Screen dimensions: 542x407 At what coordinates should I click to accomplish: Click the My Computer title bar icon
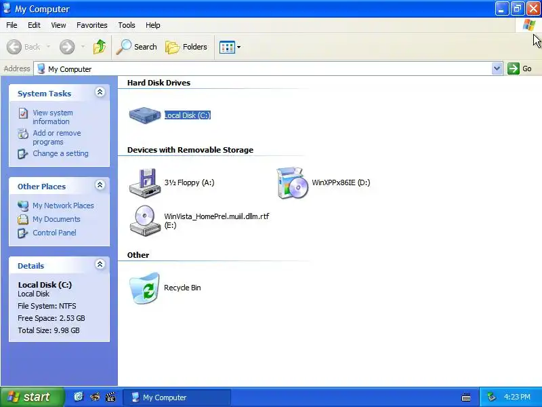[x=7, y=8]
